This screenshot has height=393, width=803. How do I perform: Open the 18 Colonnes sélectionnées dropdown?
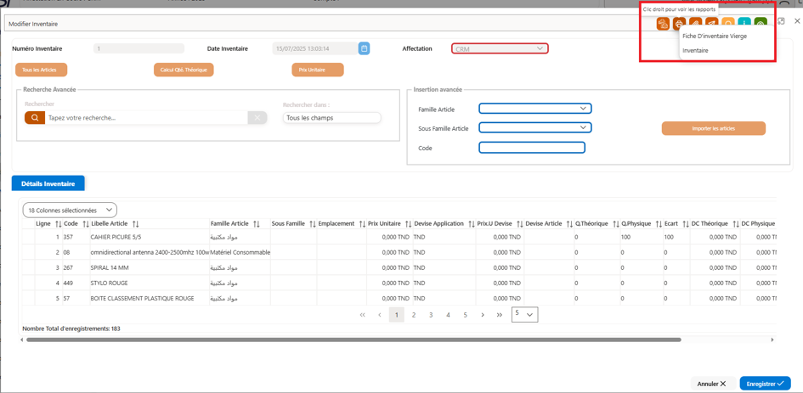tap(70, 210)
